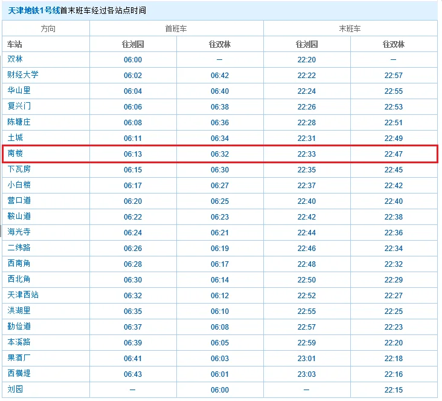Click 22:20 last train time at 双林

point(307,60)
